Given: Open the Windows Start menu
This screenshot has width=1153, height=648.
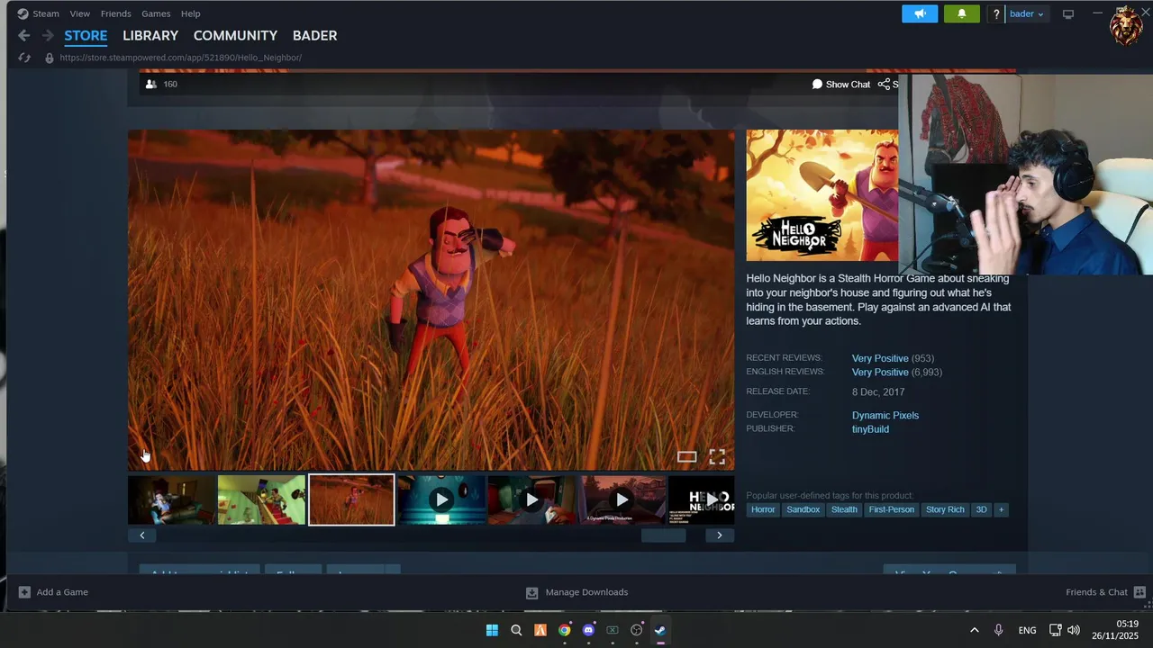Looking at the screenshot, I should pos(492,630).
